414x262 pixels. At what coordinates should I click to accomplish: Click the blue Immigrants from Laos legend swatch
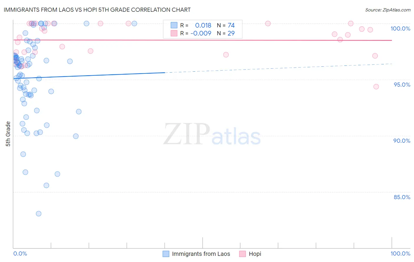(x=166, y=254)
